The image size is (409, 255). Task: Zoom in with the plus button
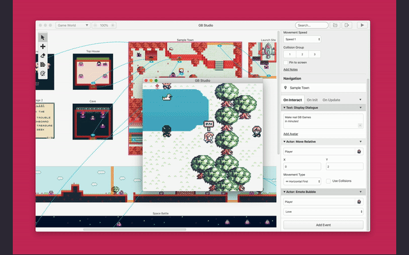pos(112,25)
